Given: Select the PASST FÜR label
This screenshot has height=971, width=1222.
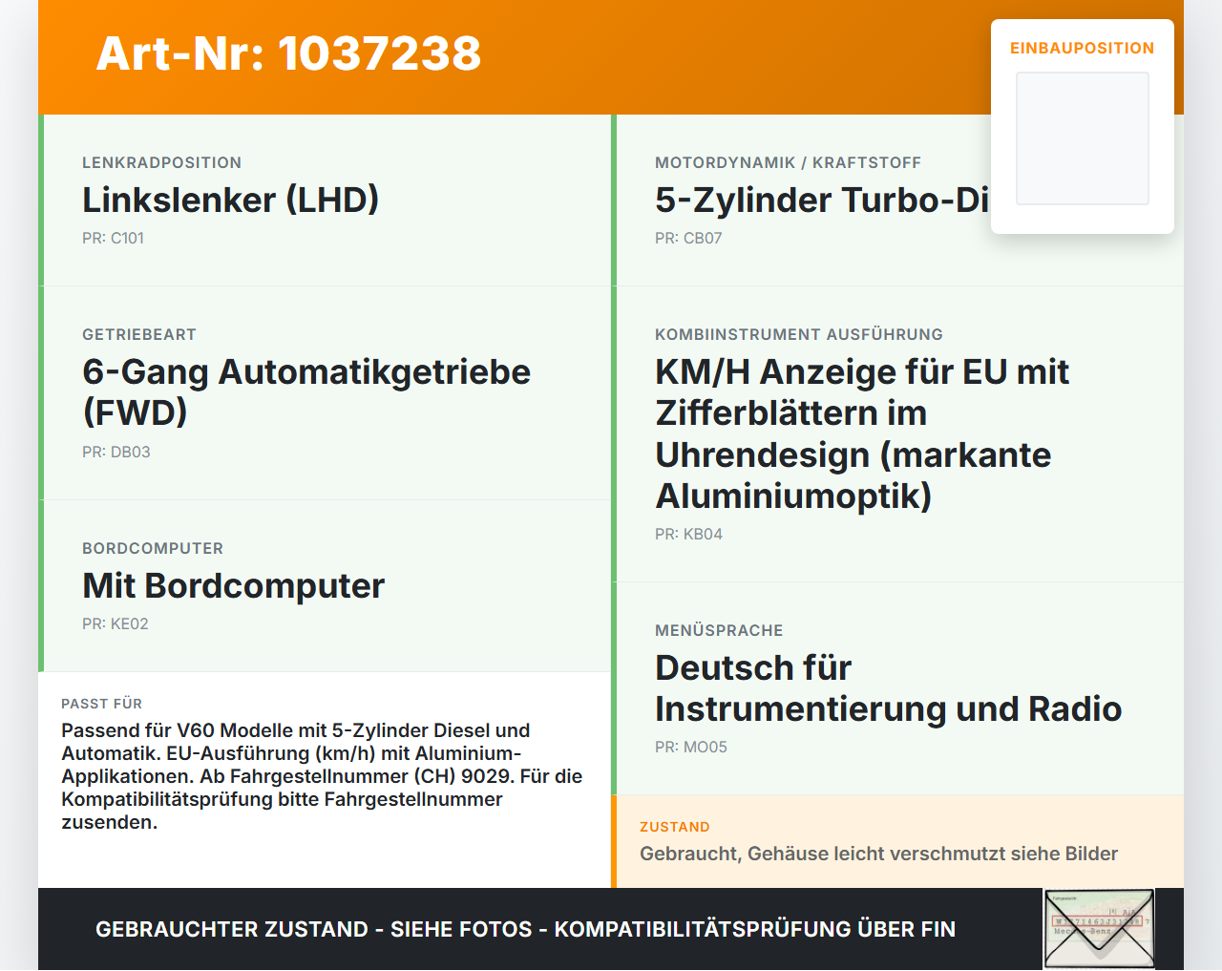Looking at the screenshot, I should pos(101,704).
